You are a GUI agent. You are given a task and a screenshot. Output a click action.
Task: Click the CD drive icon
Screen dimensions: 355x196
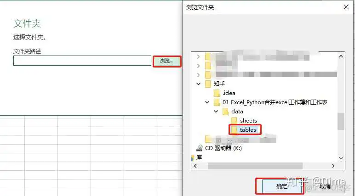pyautogui.click(x=200, y=148)
